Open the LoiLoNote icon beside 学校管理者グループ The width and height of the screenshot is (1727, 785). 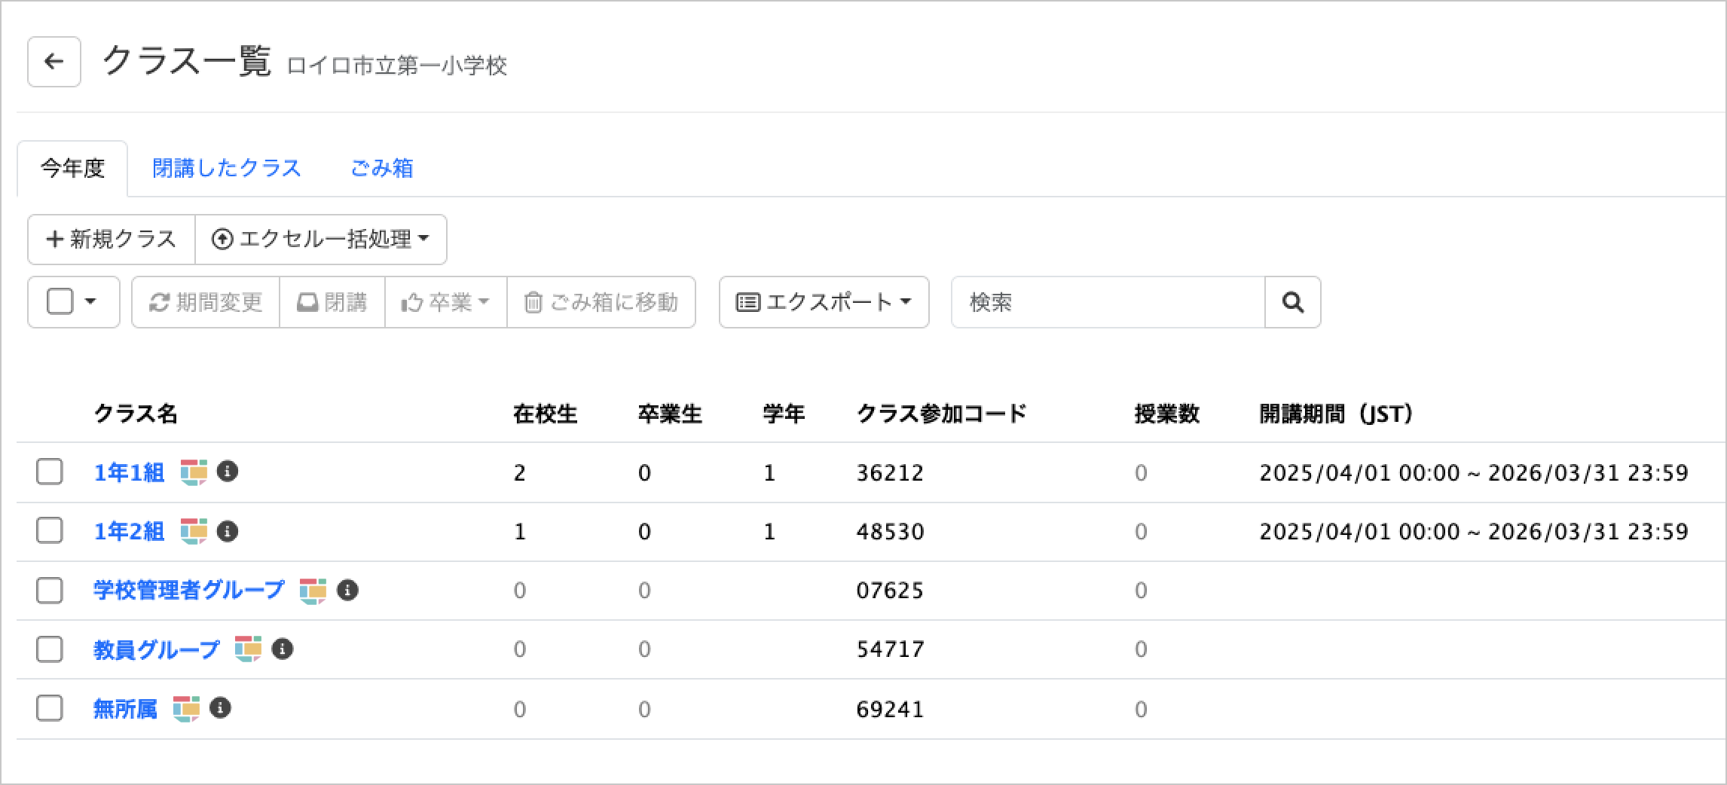313,590
